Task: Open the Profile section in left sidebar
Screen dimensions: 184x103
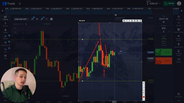Action: click(x=5, y=31)
